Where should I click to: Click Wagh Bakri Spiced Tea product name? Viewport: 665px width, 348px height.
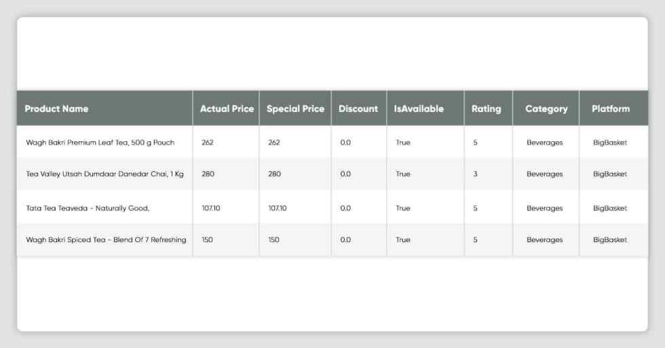(x=106, y=239)
